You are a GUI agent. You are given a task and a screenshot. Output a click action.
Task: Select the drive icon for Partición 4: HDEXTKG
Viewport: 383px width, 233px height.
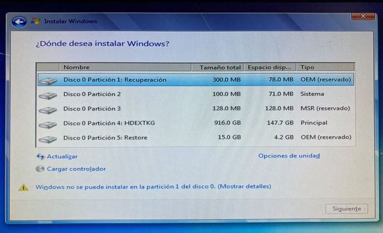pos(48,125)
